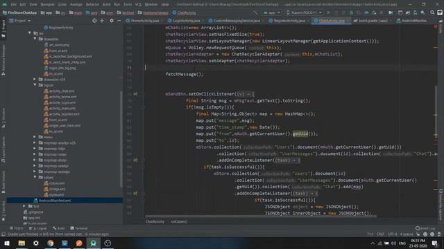Select activity_home.xml in layout folder
Viewport: 444px width, 249px height.
click(60, 97)
